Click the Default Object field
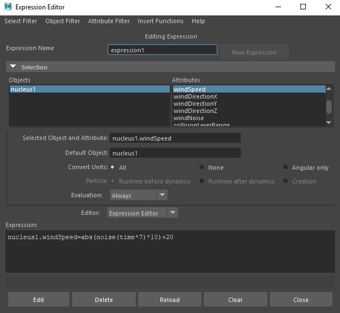Viewport: 340px width, 313px height. (x=175, y=153)
